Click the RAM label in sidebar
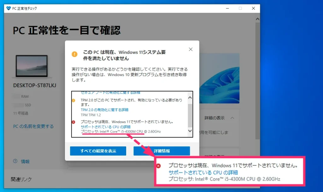The height and width of the screenshot is (192, 323). (25, 96)
